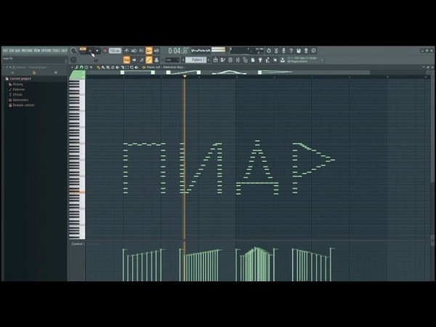The width and height of the screenshot is (436, 327).
Task: Click the magnet snap icon in piano roll
Action: point(81,67)
